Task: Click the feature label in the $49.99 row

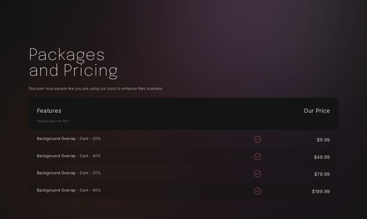Action: coord(69,156)
